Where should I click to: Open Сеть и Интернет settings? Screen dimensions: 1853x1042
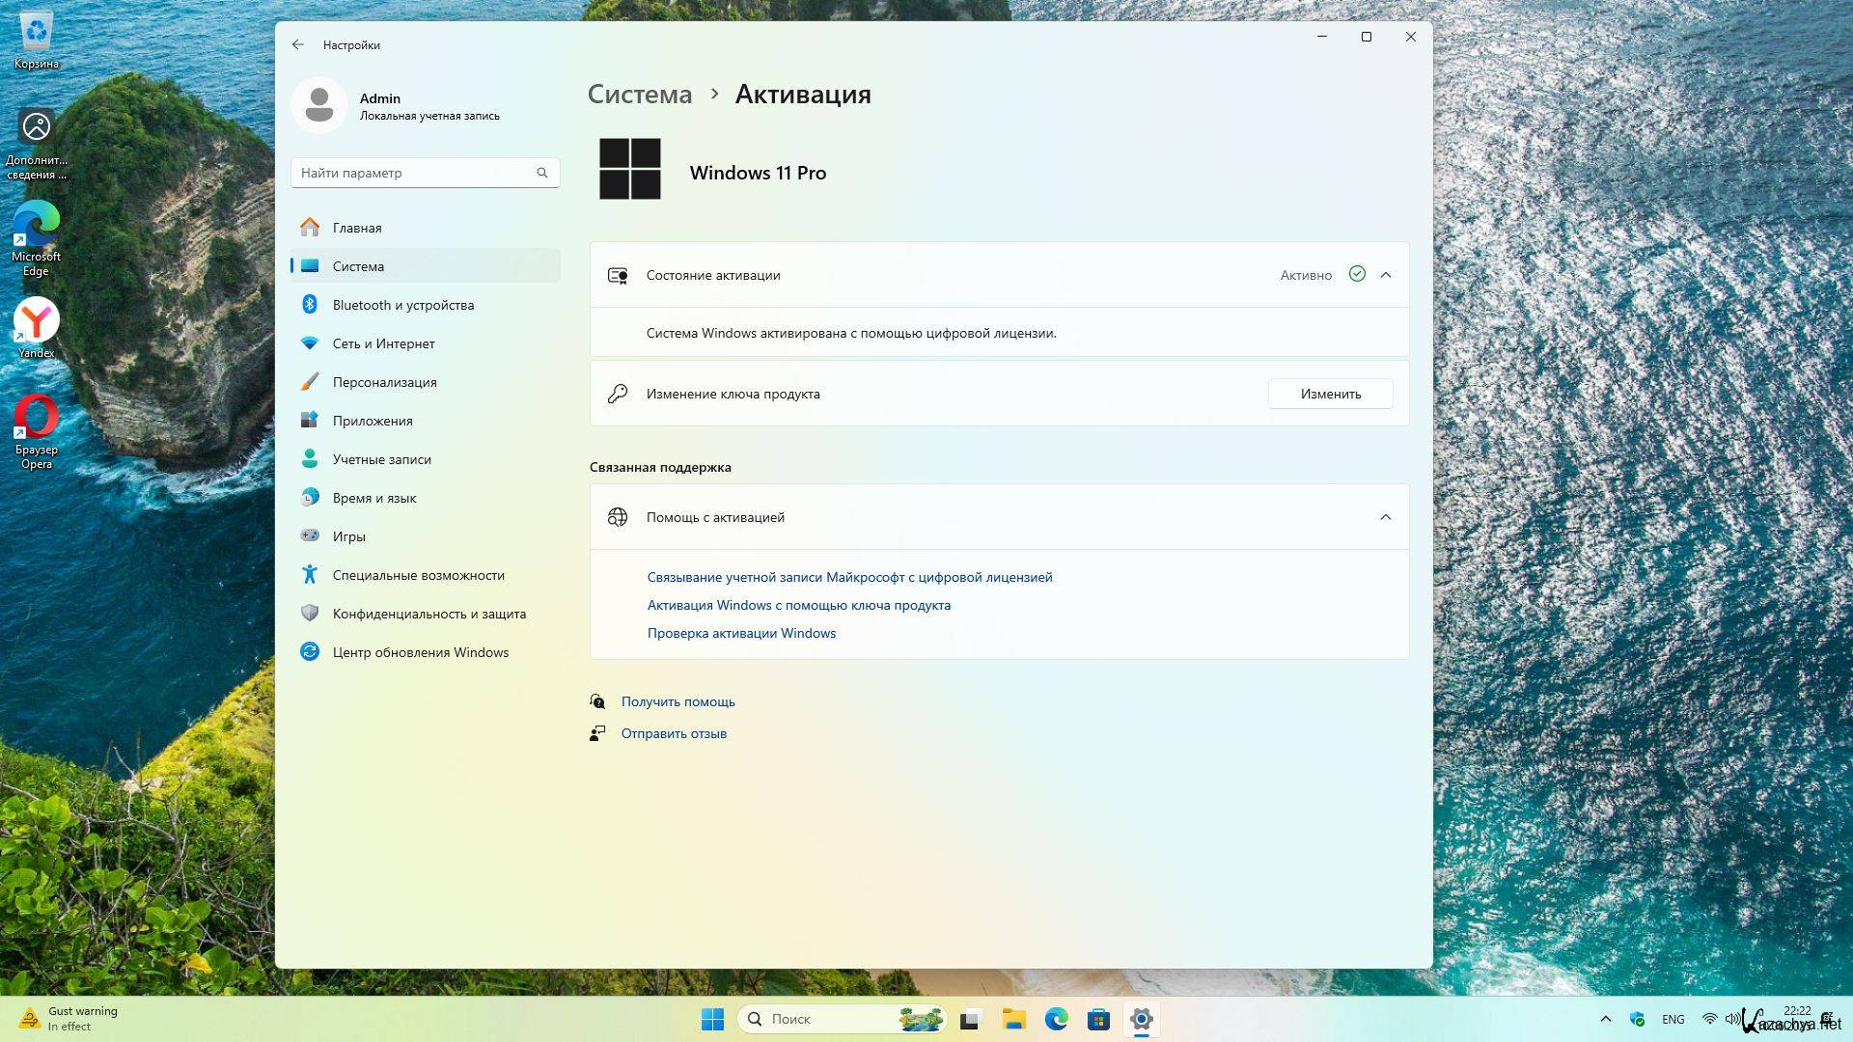383,343
